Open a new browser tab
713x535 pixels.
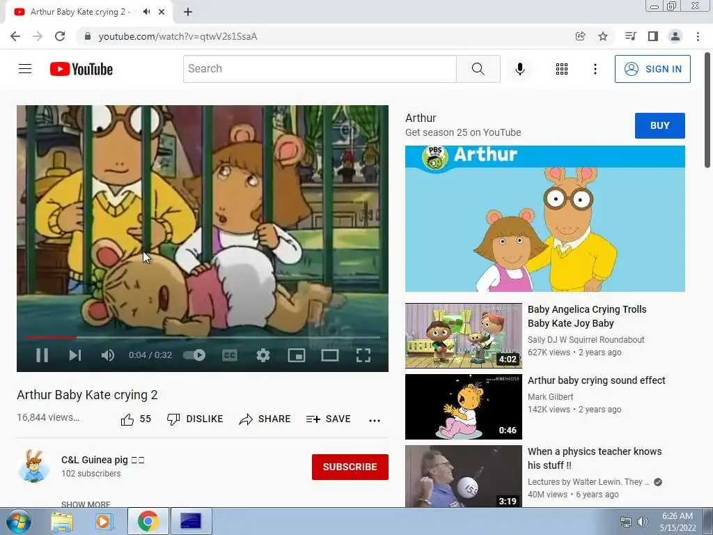[188, 12]
